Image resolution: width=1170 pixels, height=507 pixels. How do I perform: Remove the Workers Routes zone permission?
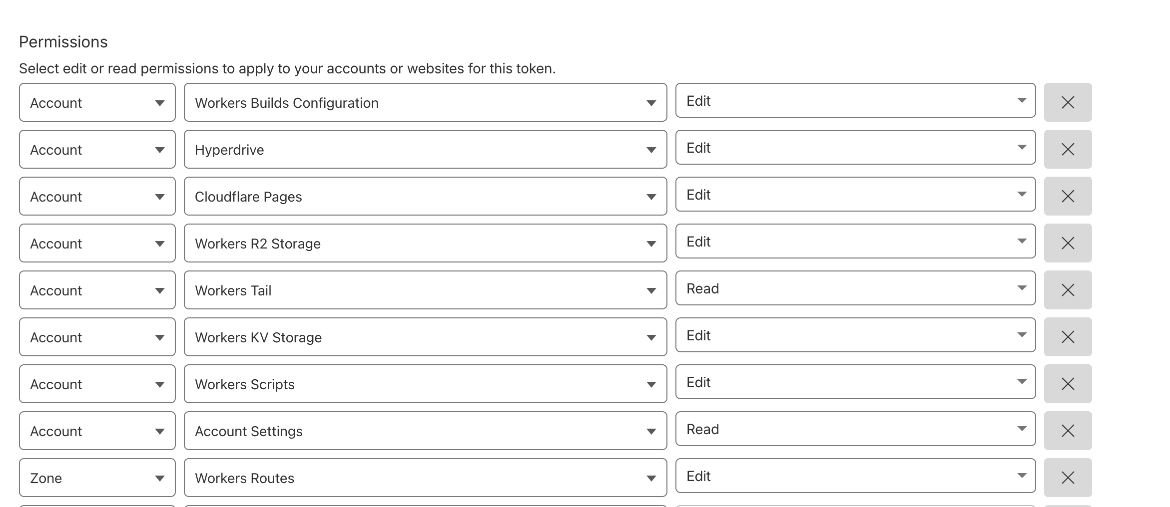[1067, 478]
